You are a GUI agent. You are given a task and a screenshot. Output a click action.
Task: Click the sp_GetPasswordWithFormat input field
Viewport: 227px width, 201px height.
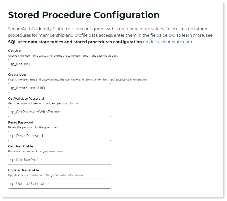point(59,112)
